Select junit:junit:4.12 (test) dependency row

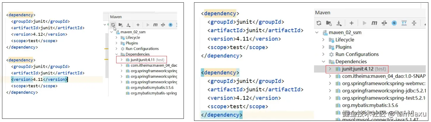[370, 69]
